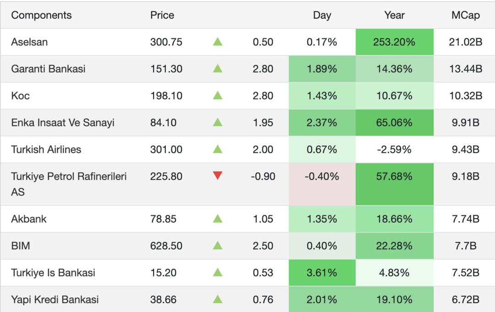Open the Aselsan stock link
495x312 pixels.
pos(29,42)
